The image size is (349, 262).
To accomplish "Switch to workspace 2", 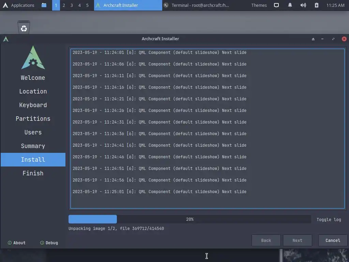I will [x=64, y=5].
